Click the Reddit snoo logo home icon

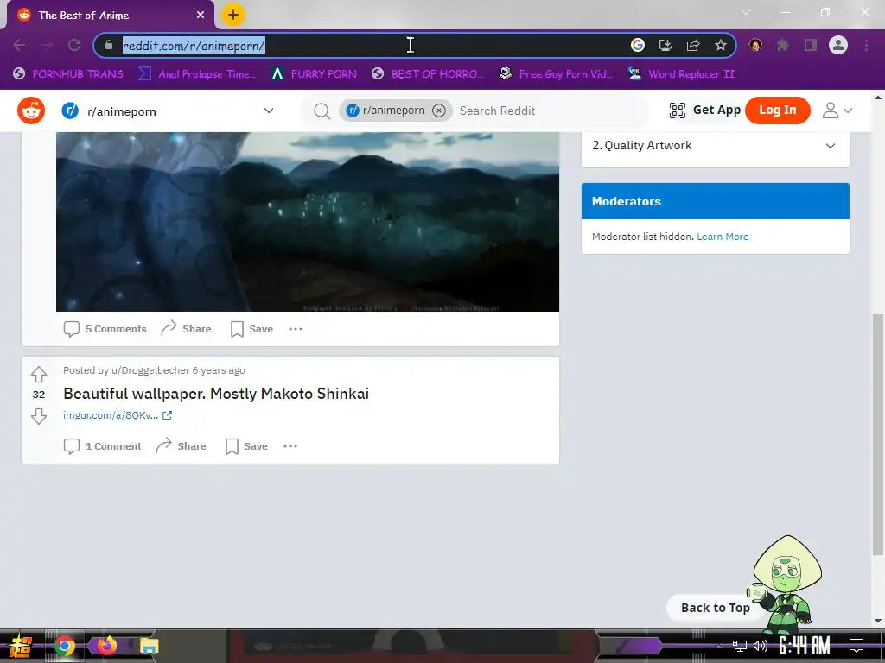(31, 110)
